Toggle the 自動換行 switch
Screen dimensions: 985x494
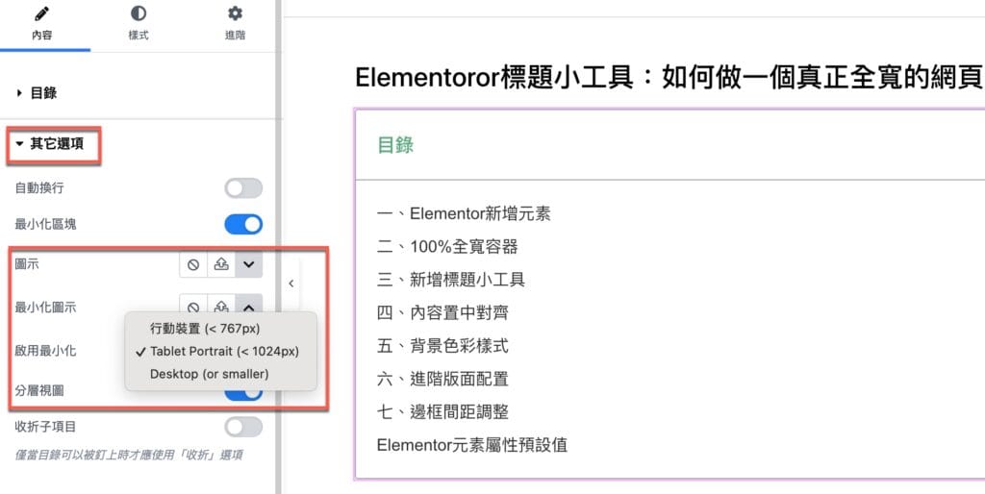pyautogui.click(x=243, y=188)
